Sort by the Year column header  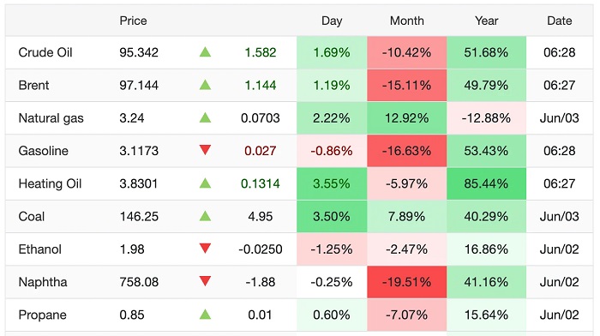point(486,21)
